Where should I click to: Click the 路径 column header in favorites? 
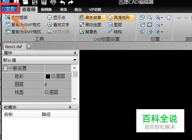pyautogui.click(x=59, y=114)
